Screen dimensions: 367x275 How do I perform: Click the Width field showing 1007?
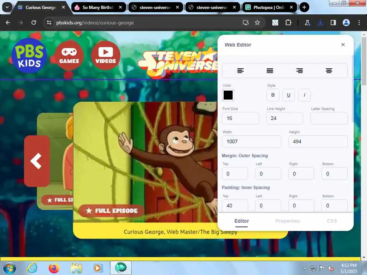click(252, 141)
